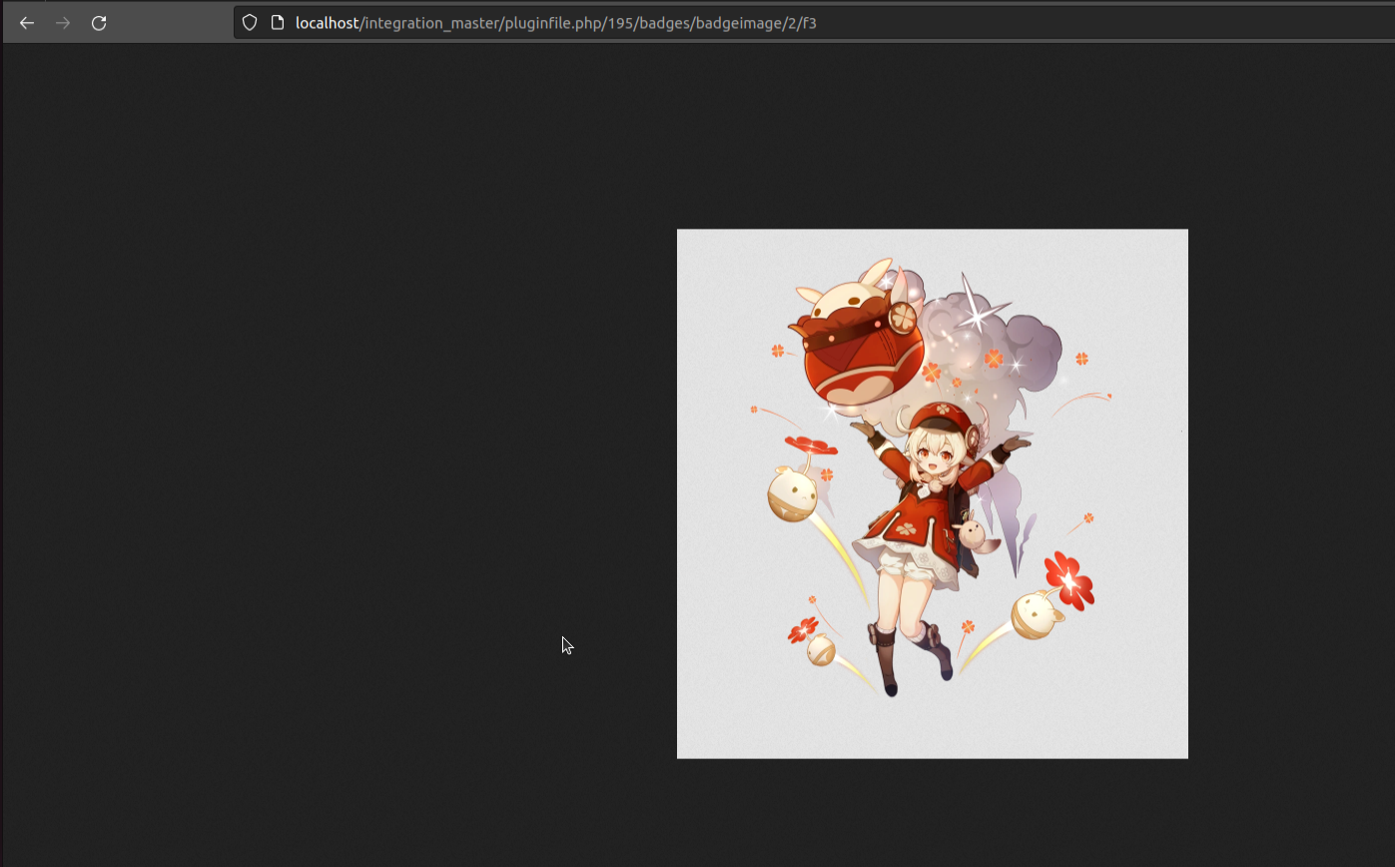Image resolution: width=1395 pixels, height=867 pixels.
Task: Open the tracking protection shield icon
Action: tap(250, 22)
